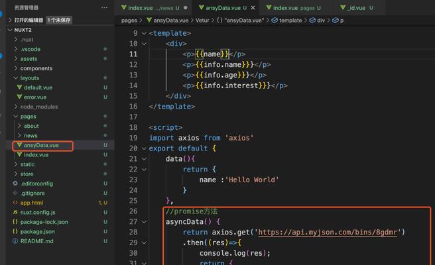Collapse the NUXT2 project root
The height and width of the screenshot is (265, 435).
10,30
